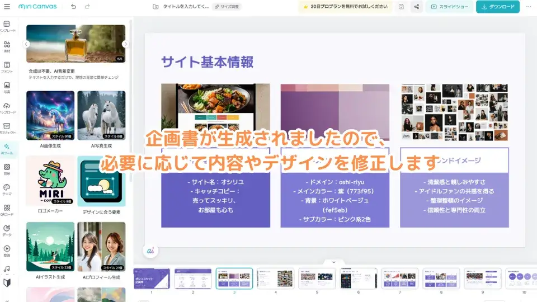Open the Logo Maker (ロゴメーカー) tool
This screenshot has width=537, height=302.
pyautogui.click(x=50, y=181)
